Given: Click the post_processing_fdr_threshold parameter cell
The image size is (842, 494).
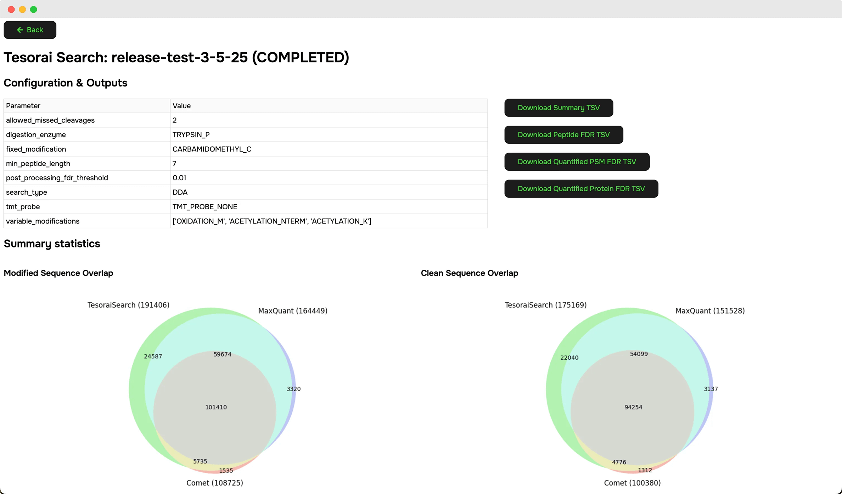Looking at the screenshot, I should coord(87,178).
